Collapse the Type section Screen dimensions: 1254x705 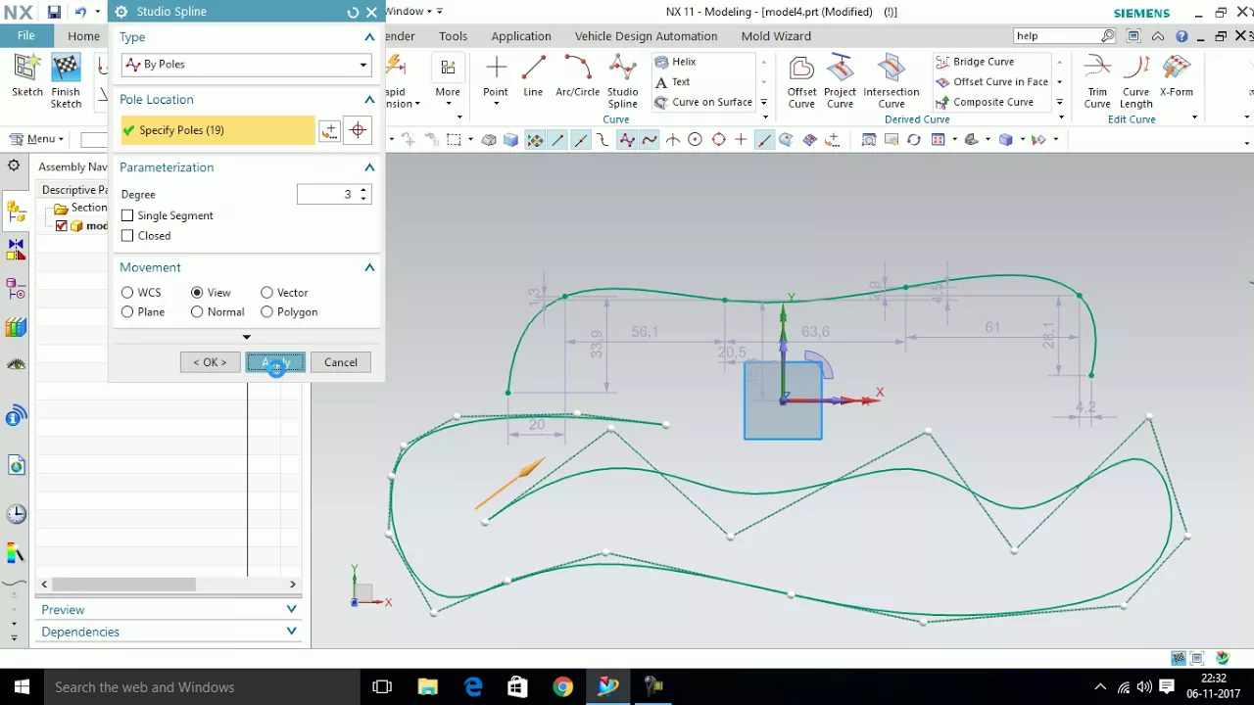(x=369, y=37)
